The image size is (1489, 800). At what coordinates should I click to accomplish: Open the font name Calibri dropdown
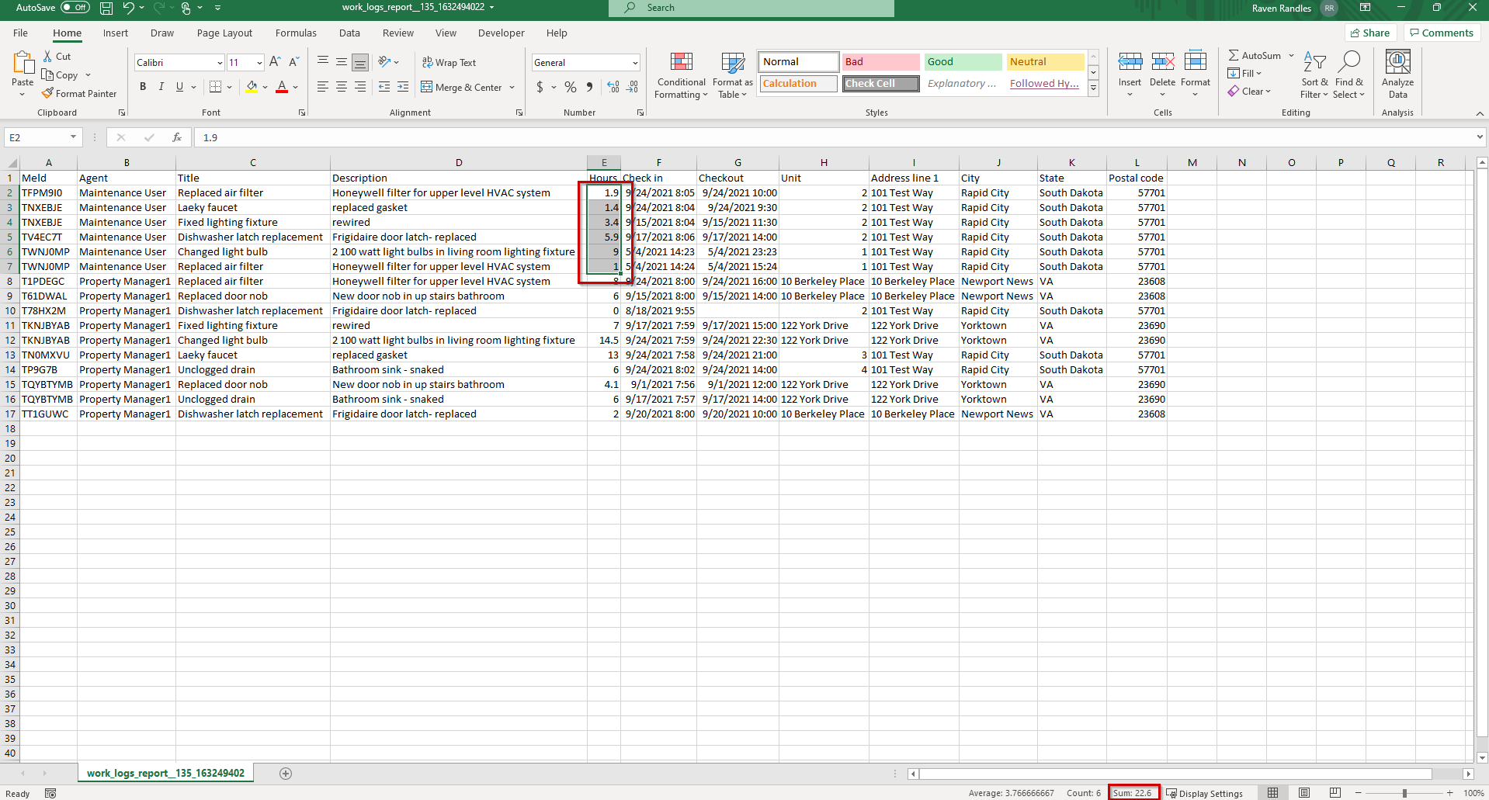(220, 63)
